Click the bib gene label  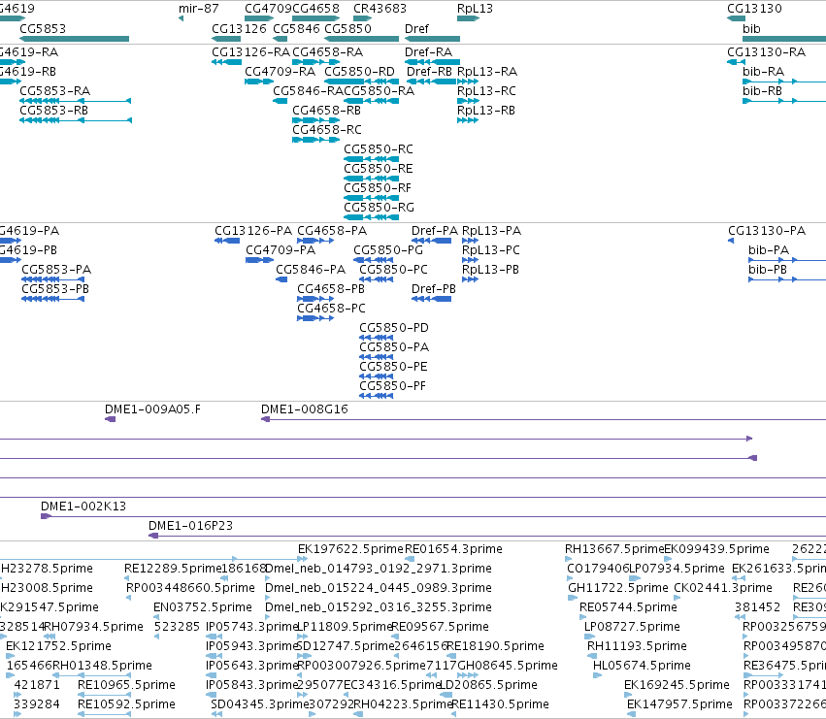point(751,28)
